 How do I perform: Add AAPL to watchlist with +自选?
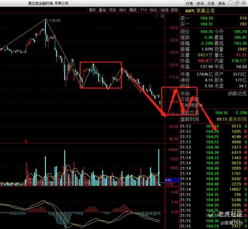pyautogui.click(x=164, y=10)
